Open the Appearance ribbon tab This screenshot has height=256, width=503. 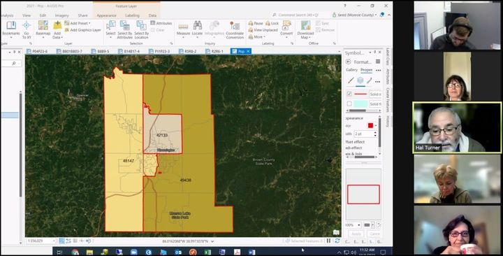pos(106,15)
